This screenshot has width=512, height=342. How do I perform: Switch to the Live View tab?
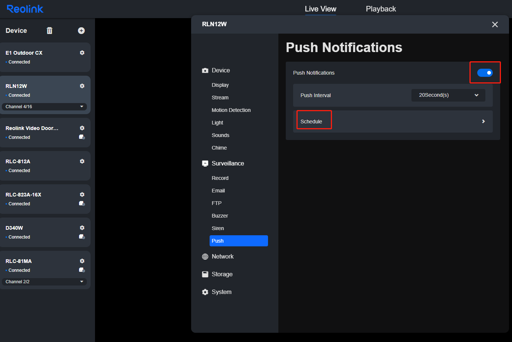321,9
